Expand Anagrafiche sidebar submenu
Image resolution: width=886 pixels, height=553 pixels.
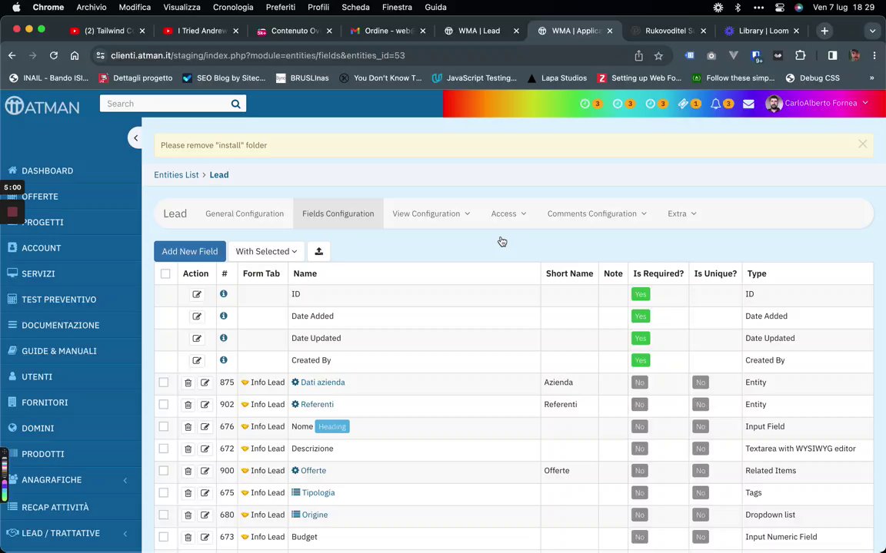coord(125,480)
